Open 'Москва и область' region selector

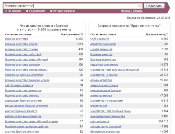click(132, 11)
